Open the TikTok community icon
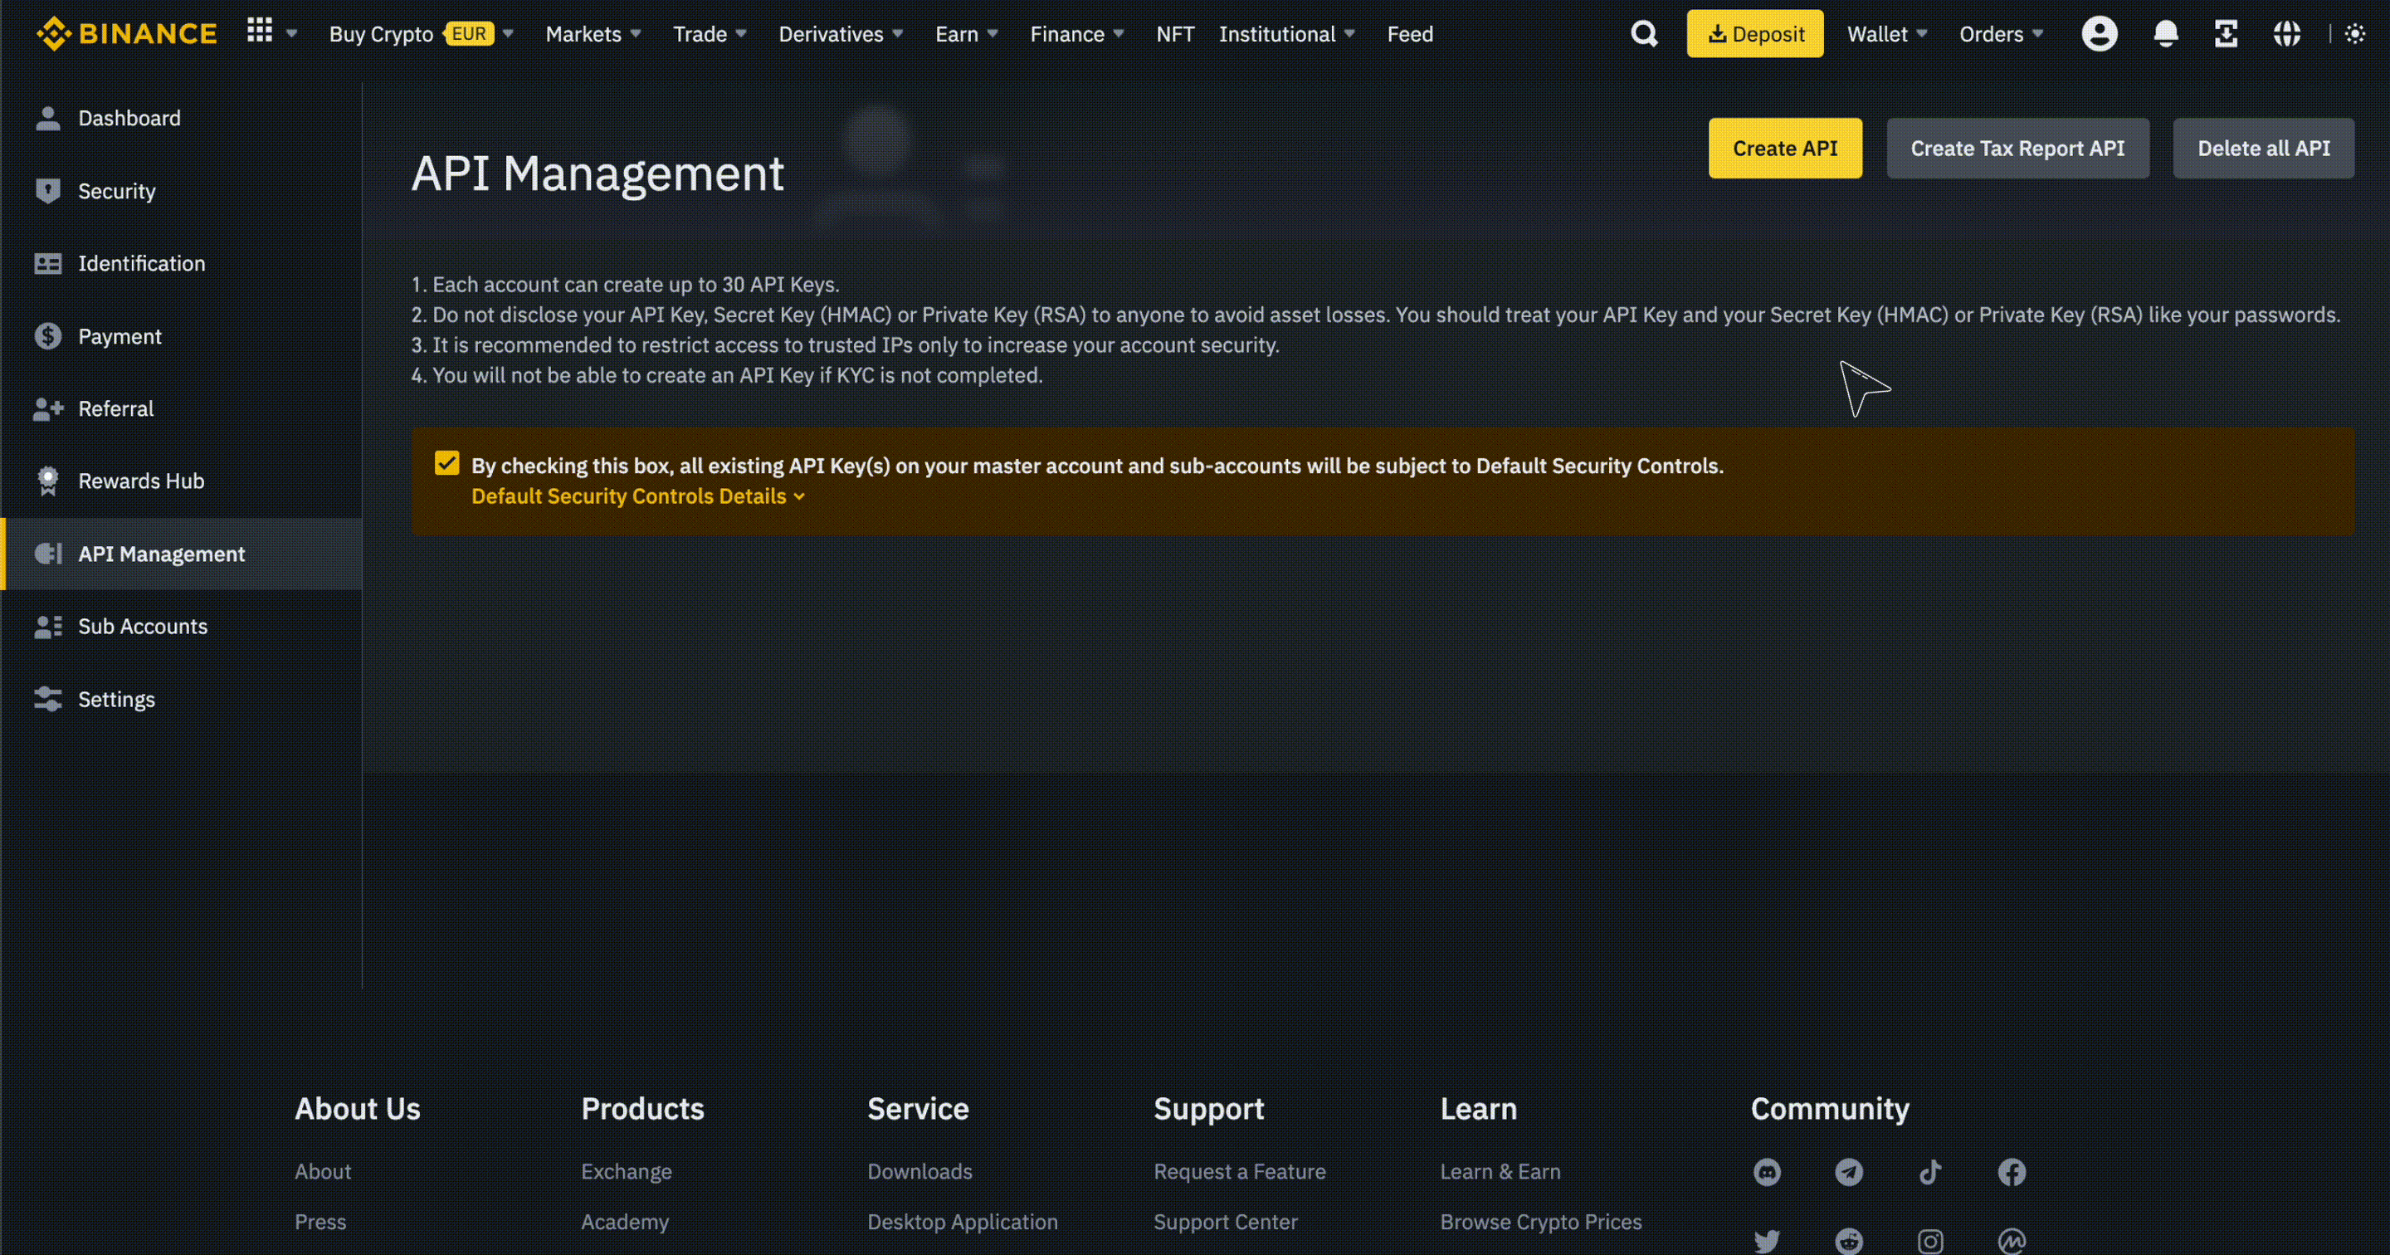 (1929, 1172)
